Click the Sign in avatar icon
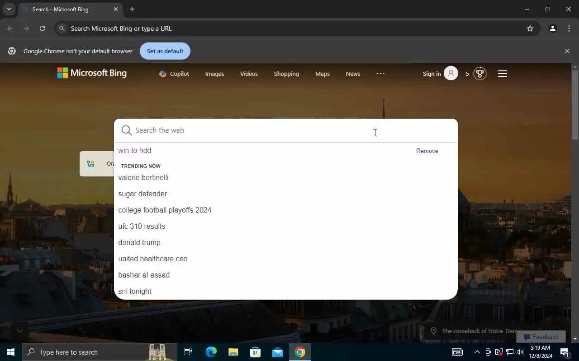 (x=451, y=74)
